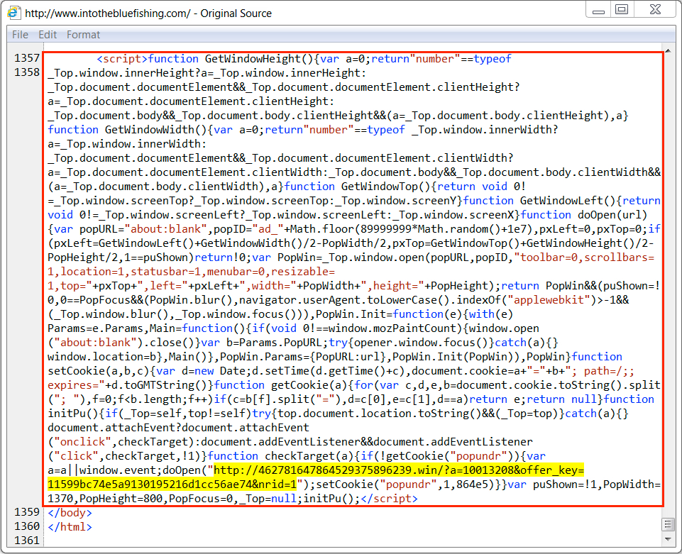
Task: Click the scrollbar down arrow
Action: (x=668, y=539)
